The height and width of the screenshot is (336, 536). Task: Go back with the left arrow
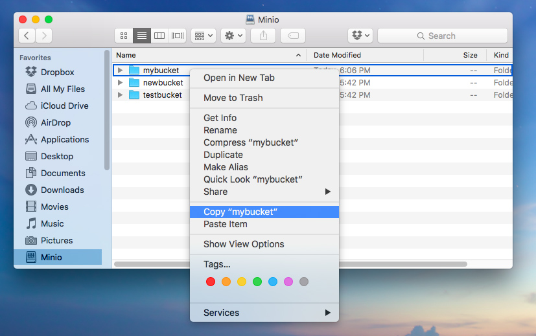click(x=27, y=36)
